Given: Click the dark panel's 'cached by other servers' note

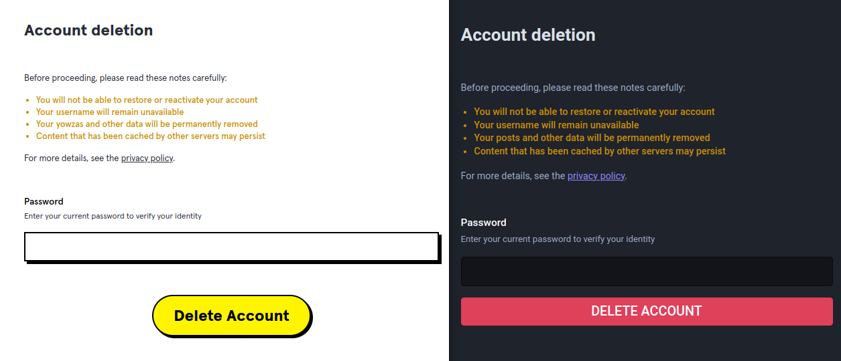Looking at the screenshot, I should (x=599, y=151).
